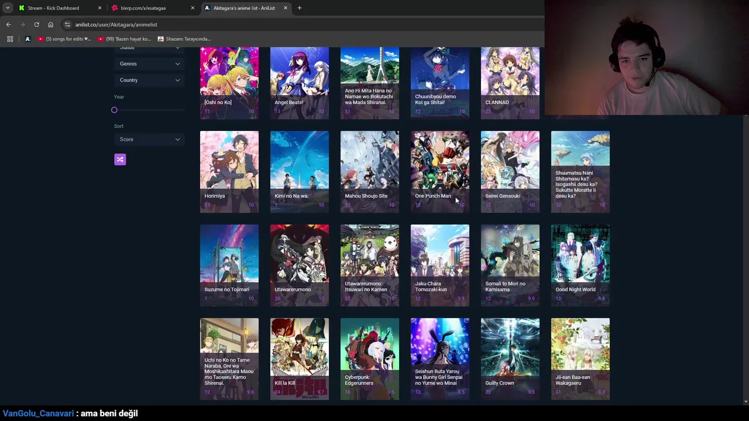Close the blerp.com tab
The width and height of the screenshot is (749, 421).
(193, 8)
